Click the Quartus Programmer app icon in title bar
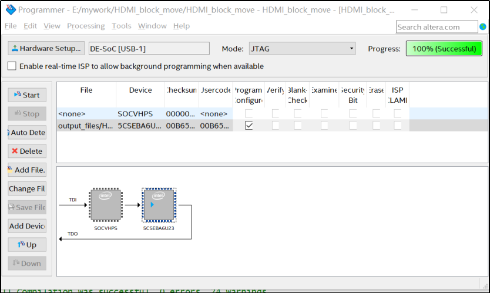 [x=11, y=9]
